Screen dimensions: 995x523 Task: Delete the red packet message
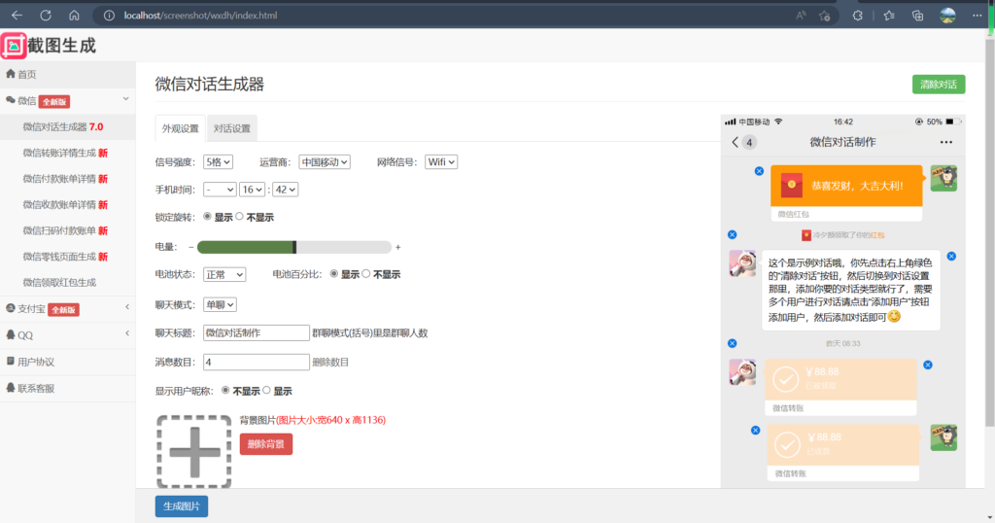tap(759, 171)
